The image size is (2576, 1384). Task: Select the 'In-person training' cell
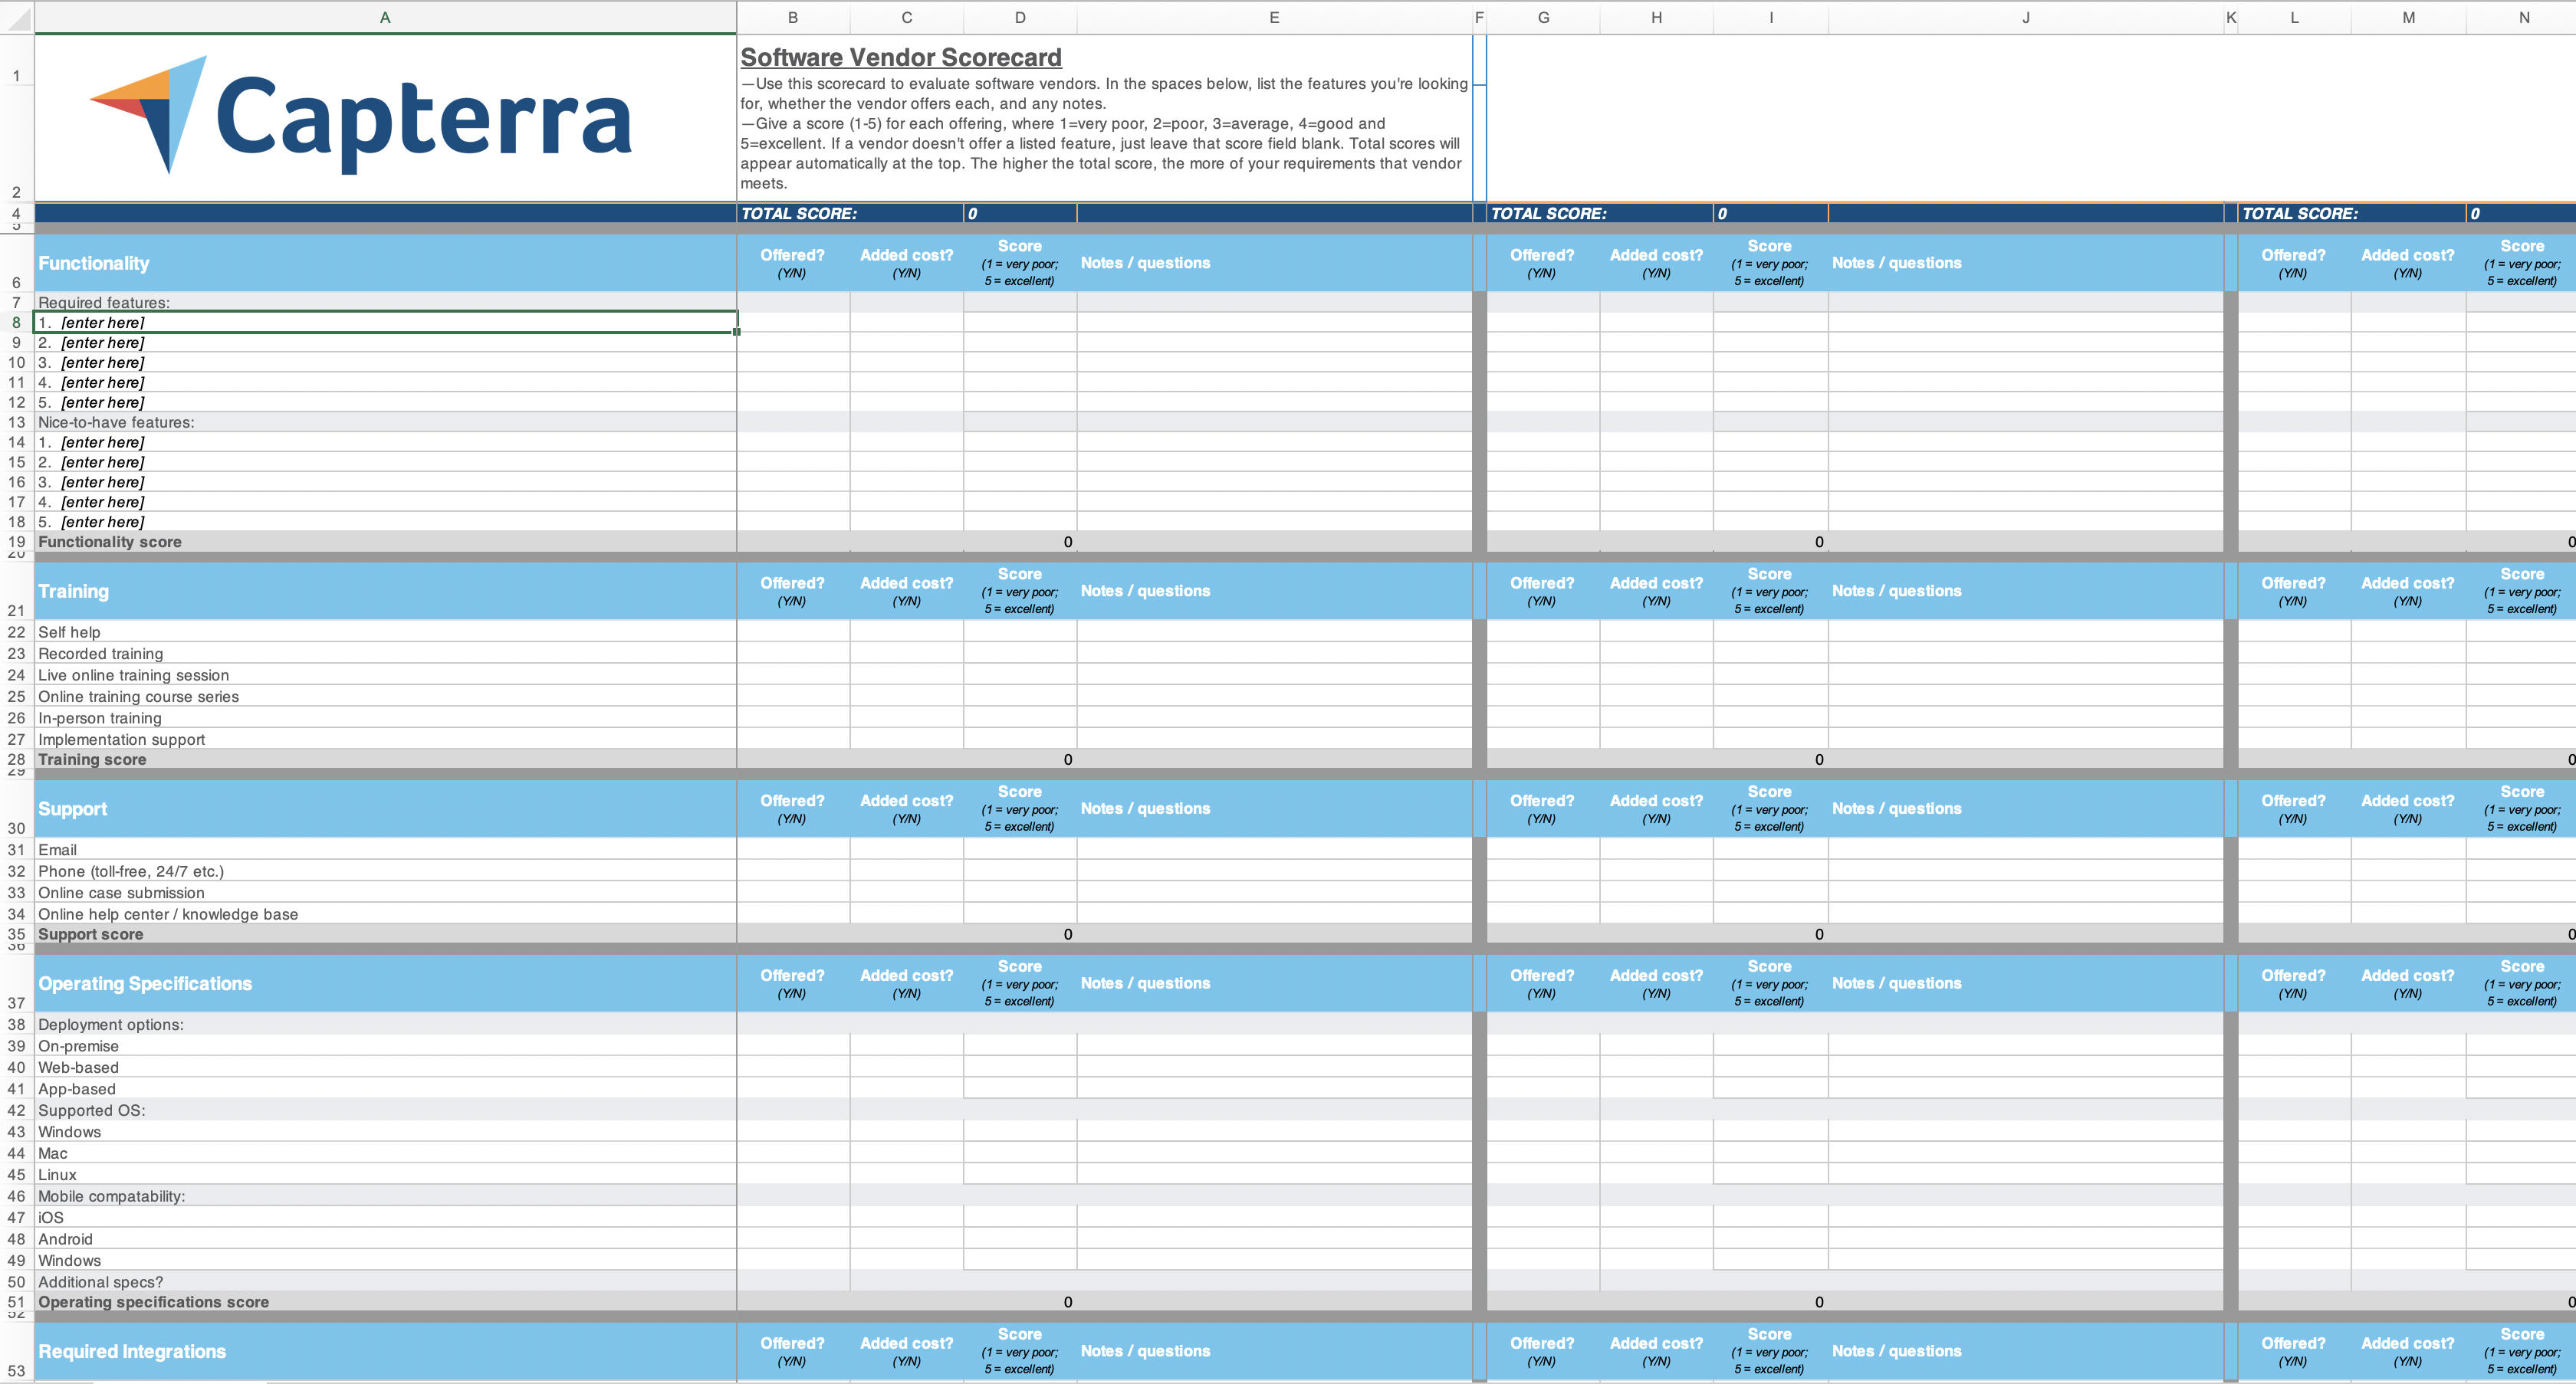385,717
